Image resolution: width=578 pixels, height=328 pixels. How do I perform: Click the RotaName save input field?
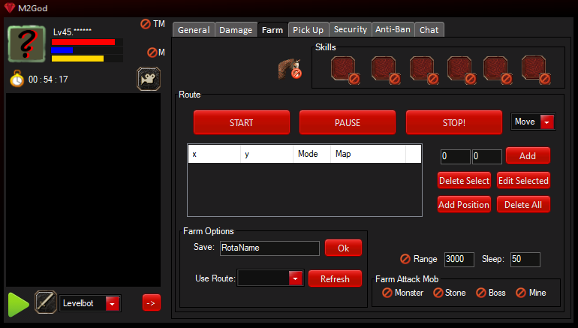pyautogui.click(x=269, y=248)
